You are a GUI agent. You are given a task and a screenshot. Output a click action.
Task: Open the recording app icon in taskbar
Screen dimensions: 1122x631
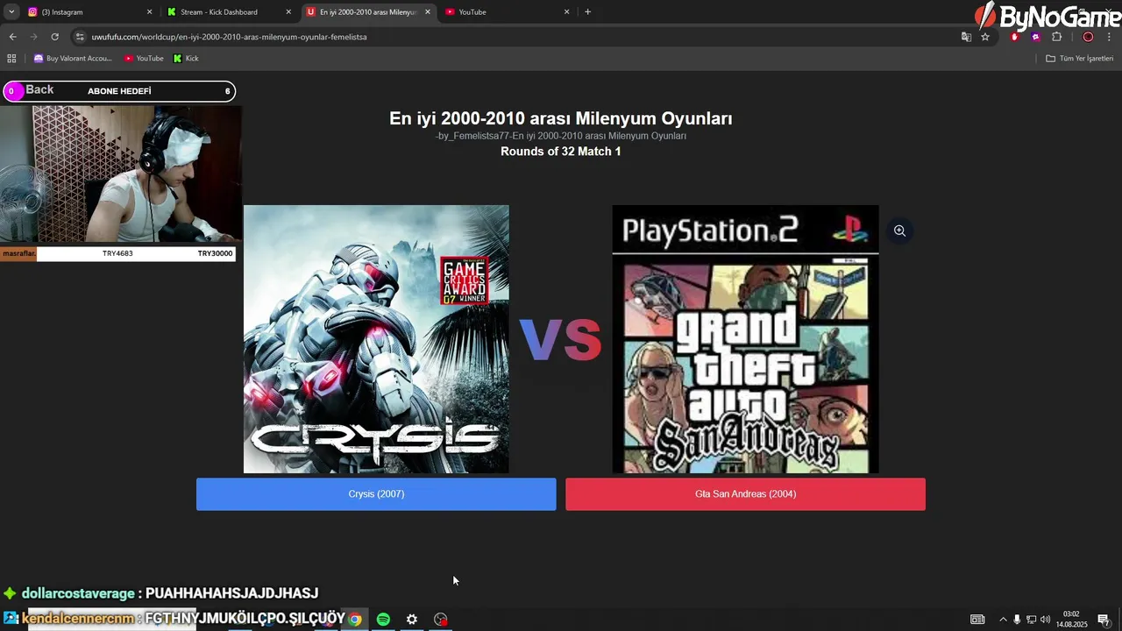(440, 619)
